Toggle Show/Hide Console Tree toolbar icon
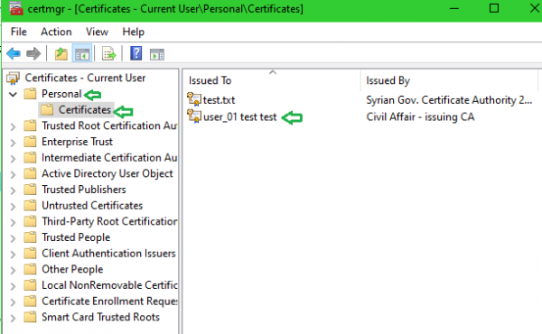This screenshot has width=542, height=334. (x=82, y=54)
